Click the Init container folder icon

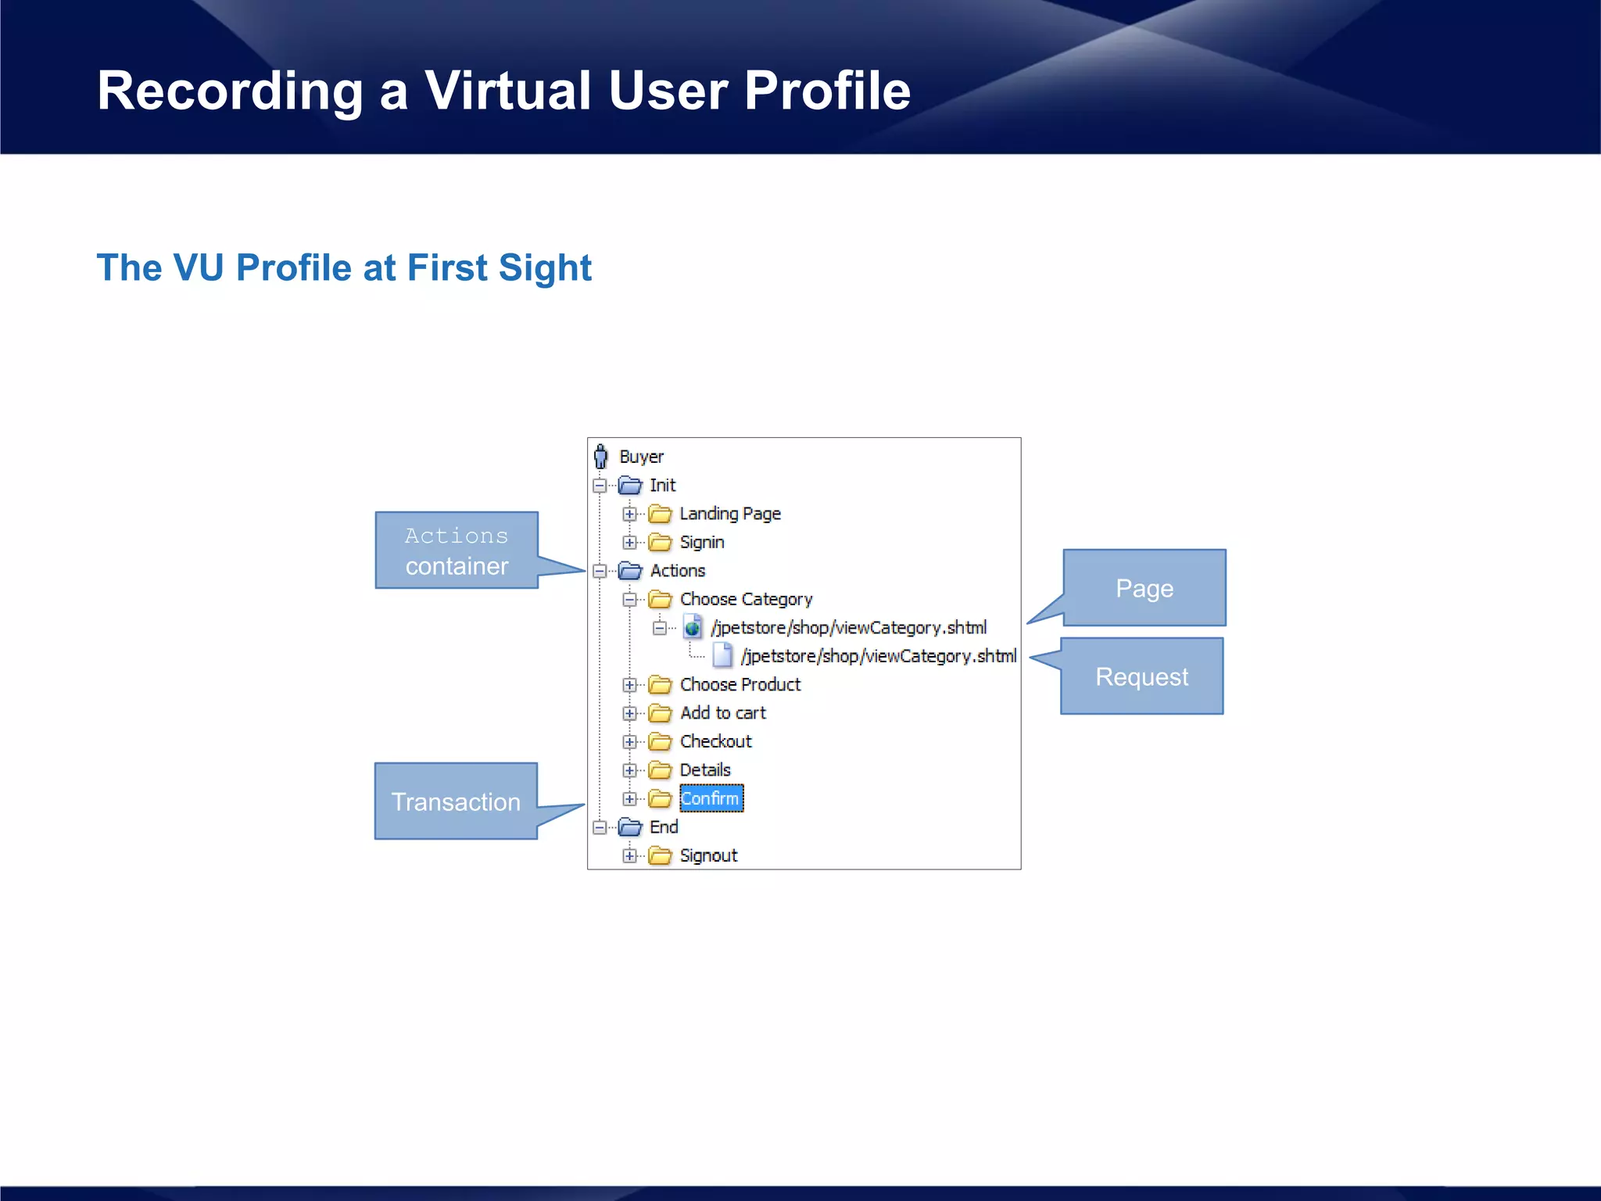tap(630, 486)
